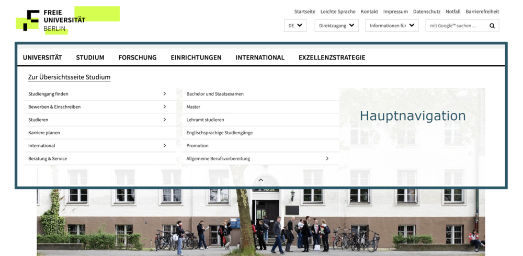This screenshot has height=256, width=523.
Task: Open the INTERNATIONAL main menu
Action: click(260, 57)
